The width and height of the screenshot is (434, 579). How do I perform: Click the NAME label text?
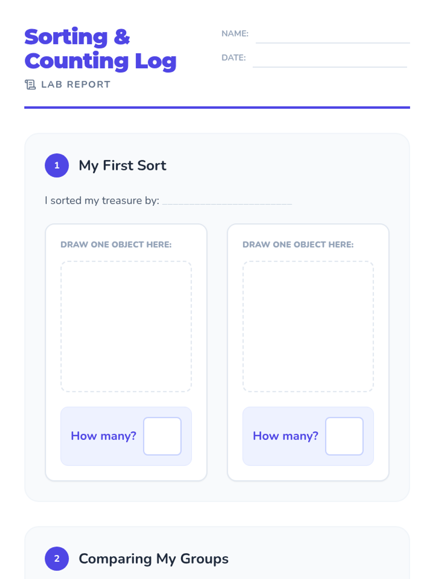click(x=235, y=34)
